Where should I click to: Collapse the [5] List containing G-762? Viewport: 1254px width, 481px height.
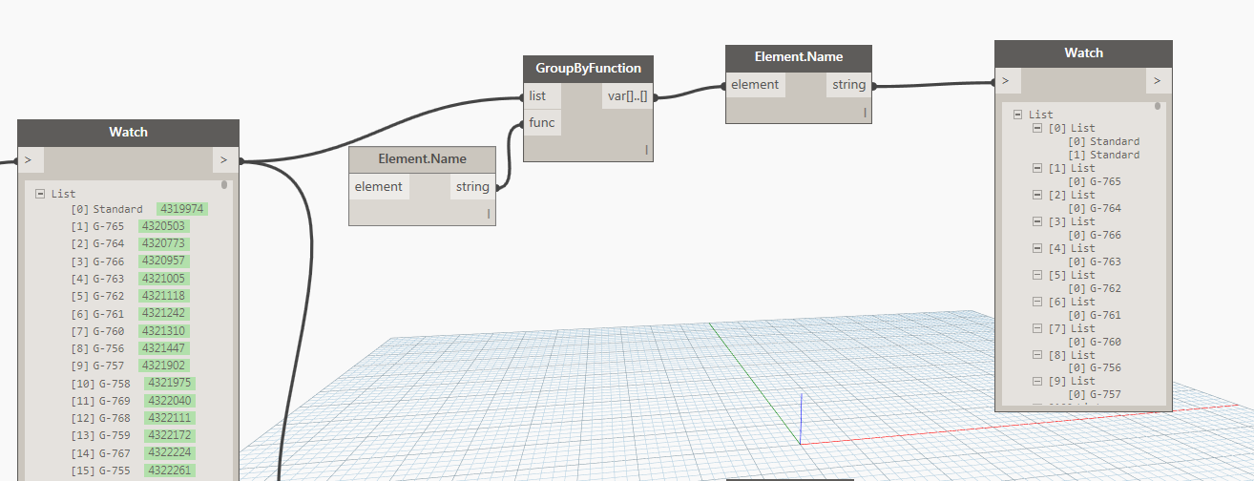pyautogui.click(x=1037, y=275)
